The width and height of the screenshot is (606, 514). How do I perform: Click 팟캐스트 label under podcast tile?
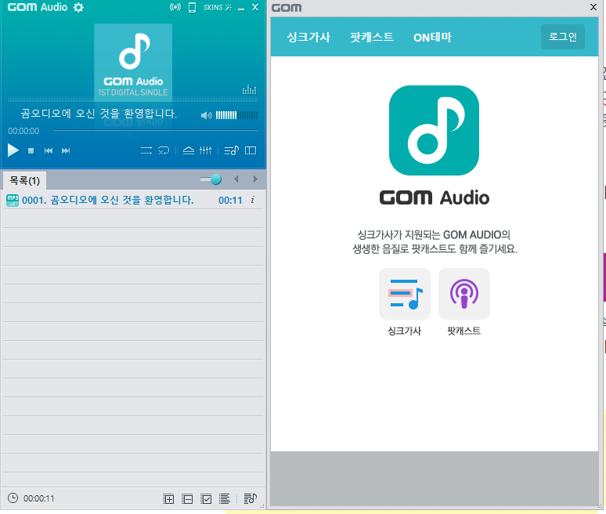(x=464, y=331)
